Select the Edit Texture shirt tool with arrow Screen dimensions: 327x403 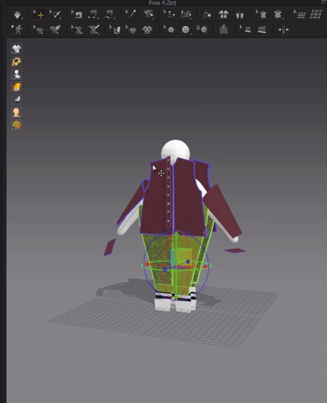click(x=39, y=29)
